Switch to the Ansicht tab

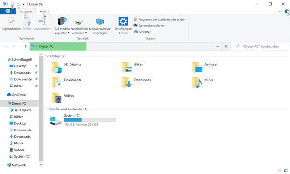coord(45,11)
